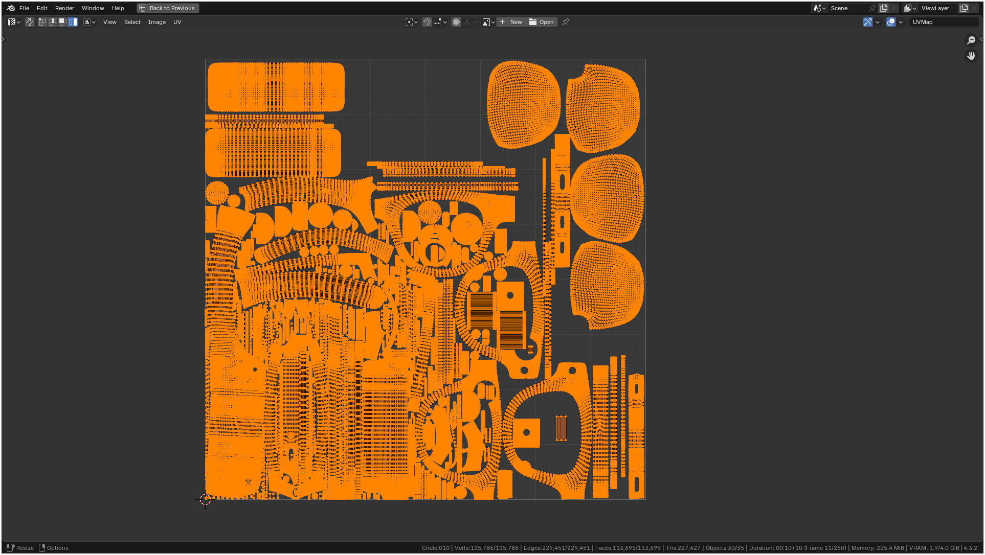Viewport: 985px width, 555px height.
Task: Select UV island selection mode
Action: tap(73, 22)
